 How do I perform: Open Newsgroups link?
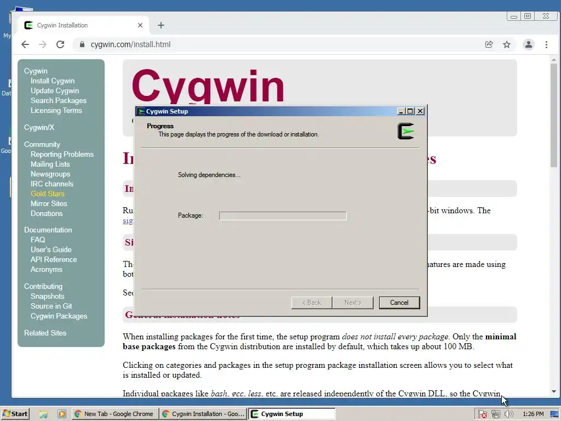[50, 174]
